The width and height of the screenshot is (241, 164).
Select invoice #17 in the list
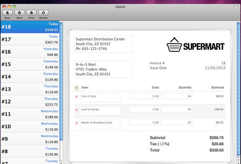[x=30, y=39]
